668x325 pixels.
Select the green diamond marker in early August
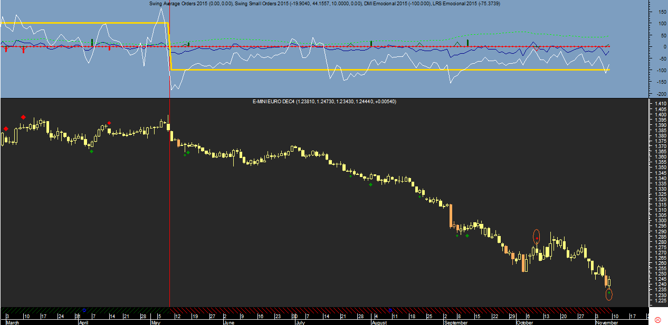370,184
